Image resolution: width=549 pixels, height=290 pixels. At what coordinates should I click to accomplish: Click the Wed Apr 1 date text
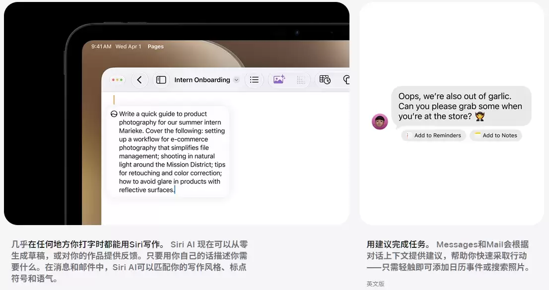128,47
